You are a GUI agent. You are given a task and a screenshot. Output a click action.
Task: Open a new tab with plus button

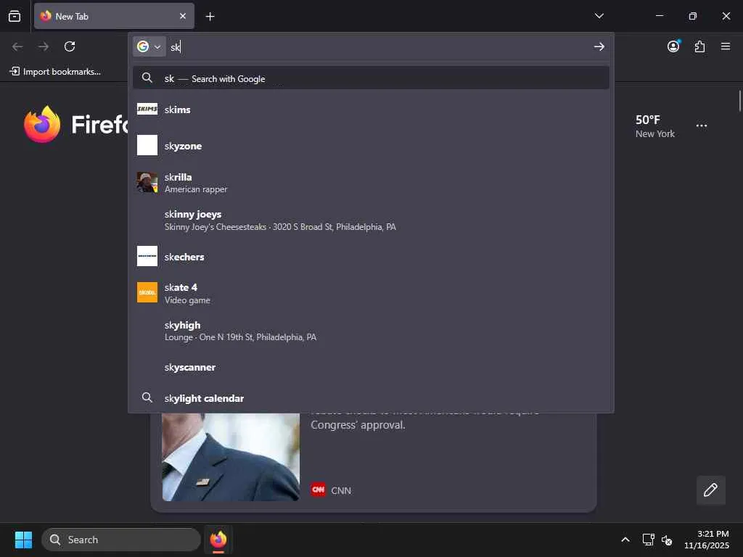click(210, 17)
